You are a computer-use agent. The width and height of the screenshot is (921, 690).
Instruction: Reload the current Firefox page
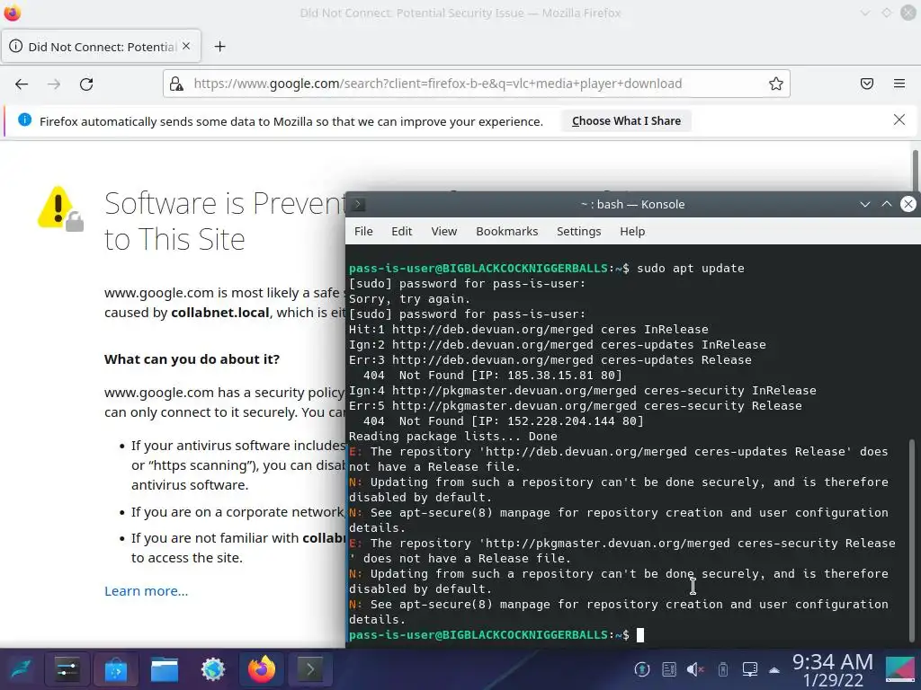[x=86, y=84]
